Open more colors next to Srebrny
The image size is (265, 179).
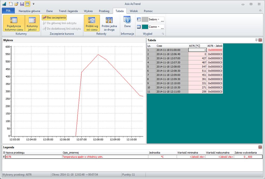(x=163, y=20)
